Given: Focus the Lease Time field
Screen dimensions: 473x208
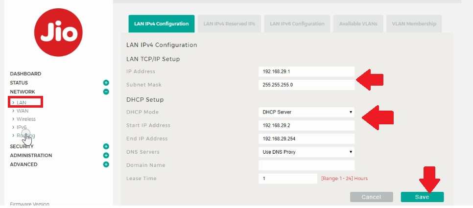Looking at the screenshot, I should [288, 179].
